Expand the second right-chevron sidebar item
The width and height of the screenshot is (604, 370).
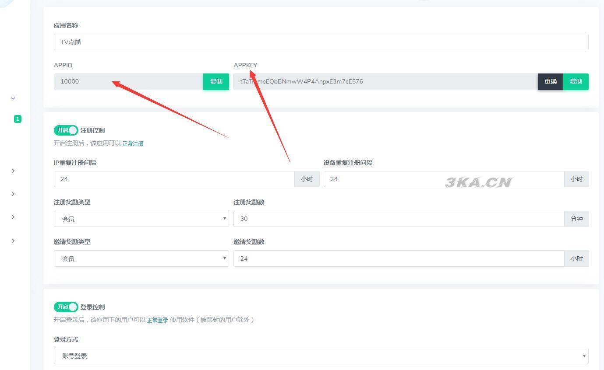[13, 194]
